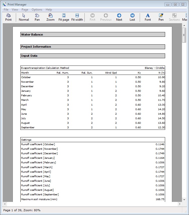Click the horizontal scrollbar left arrow

point(5,204)
